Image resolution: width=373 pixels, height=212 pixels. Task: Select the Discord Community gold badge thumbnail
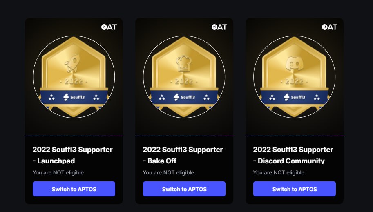tap(295, 78)
